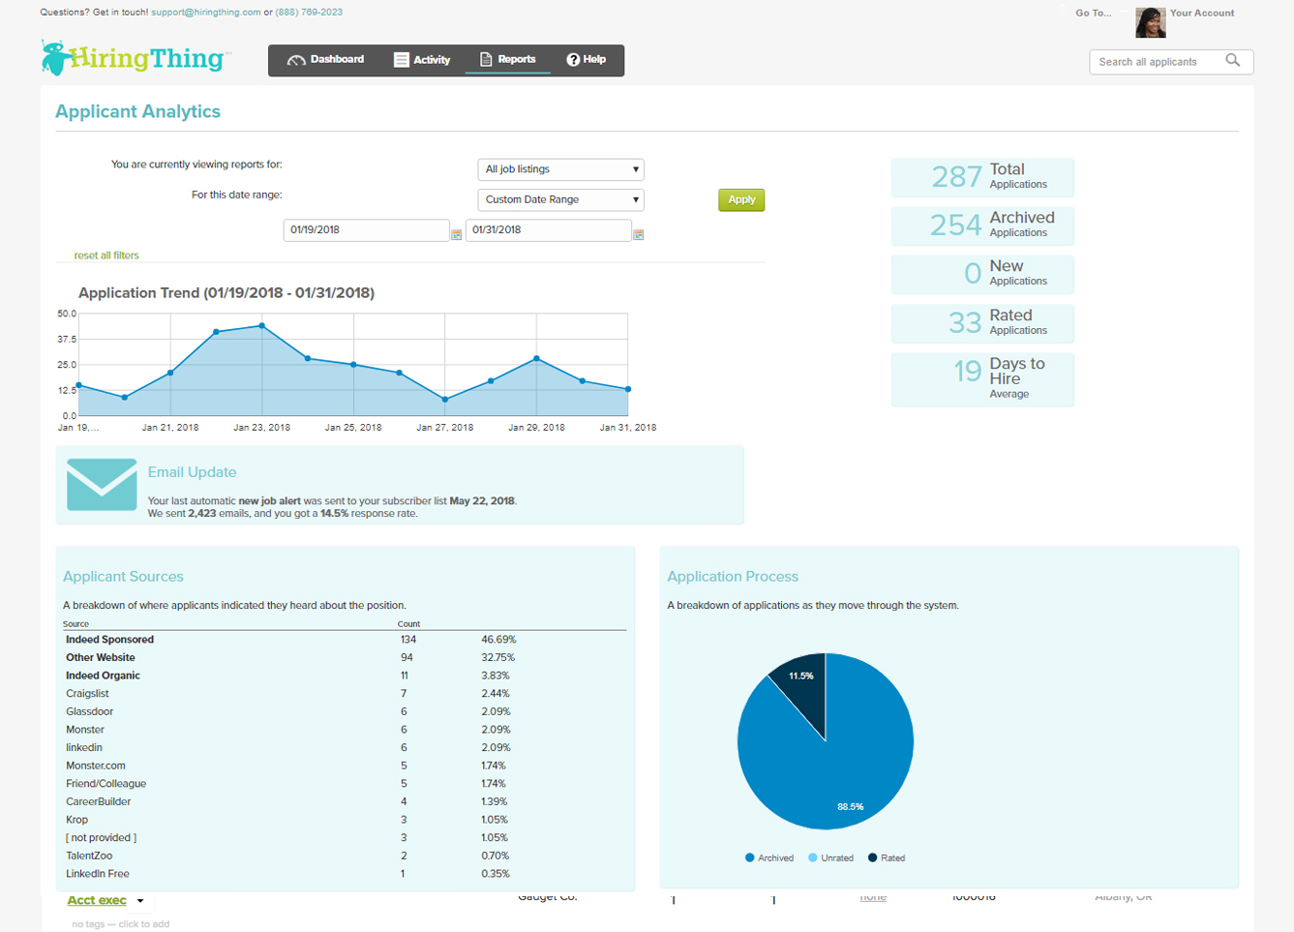Click the green Apply button

click(741, 199)
